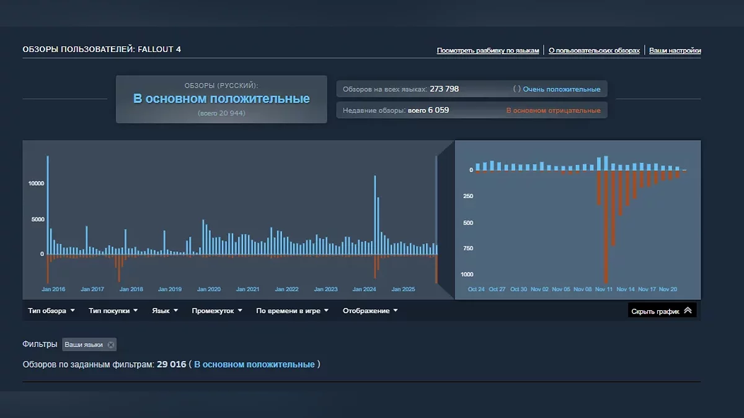This screenshot has height=418, width=744.
Task: Expand the "Промежуток" date range menu
Action: (216, 311)
